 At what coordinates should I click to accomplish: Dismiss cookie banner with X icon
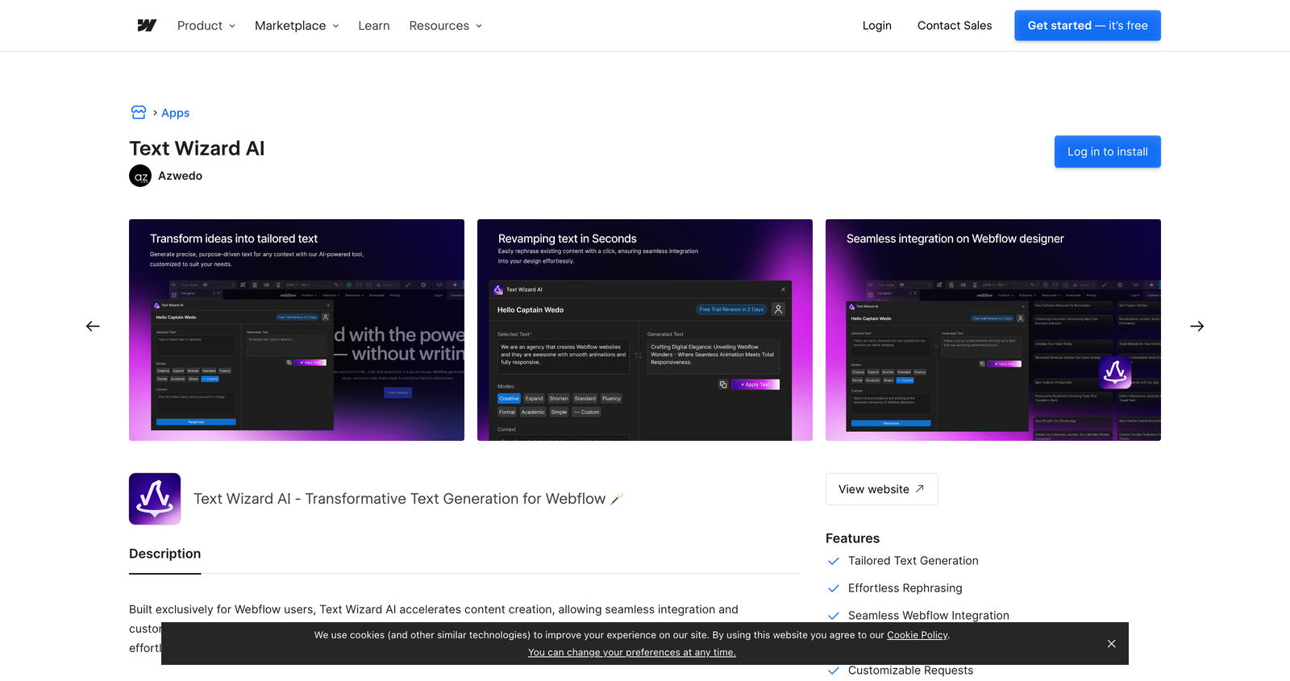pyautogui.click(x=1111, y=643)
